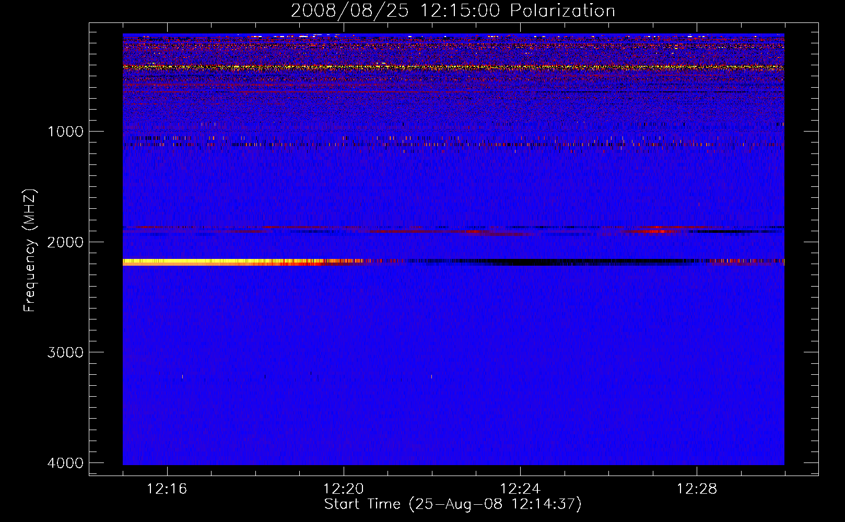The width and height of the screenshot is (845, 522).
Task: Click the '2000' frequency tick label
Action: [x=65, y=242]
